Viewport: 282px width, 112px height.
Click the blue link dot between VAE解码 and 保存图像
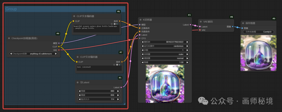tap(237, 27)
